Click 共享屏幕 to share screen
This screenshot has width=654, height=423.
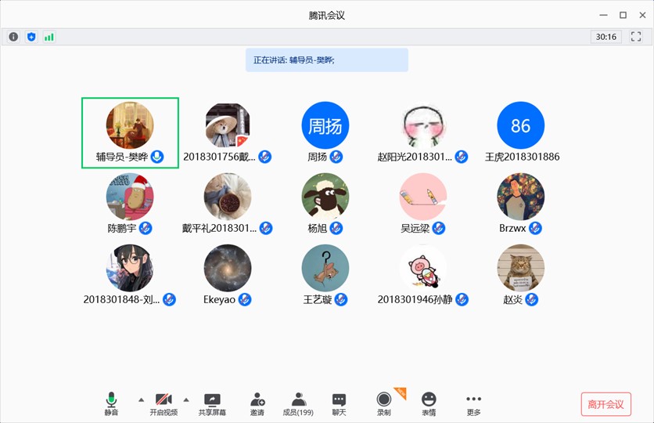[212, 403]
